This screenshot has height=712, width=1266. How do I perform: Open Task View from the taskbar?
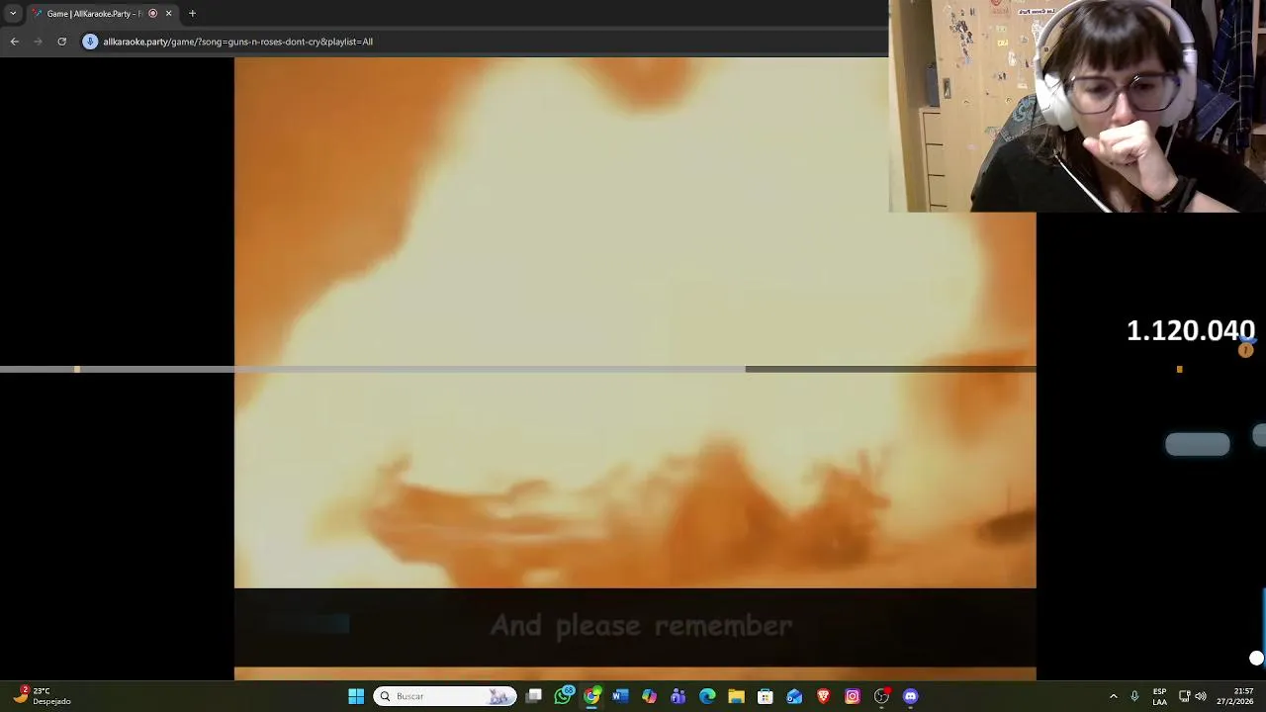point(534,696)
